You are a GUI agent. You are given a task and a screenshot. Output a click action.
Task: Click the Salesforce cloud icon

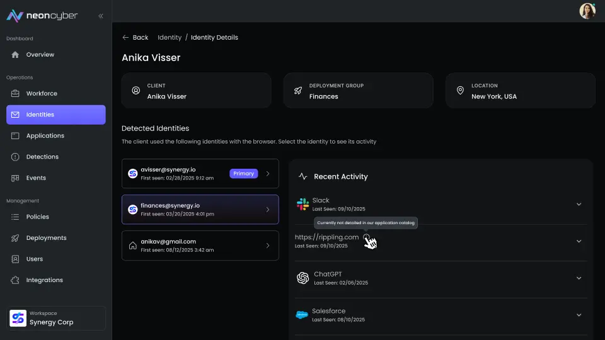pyautogui.click(x=302, y=315)
